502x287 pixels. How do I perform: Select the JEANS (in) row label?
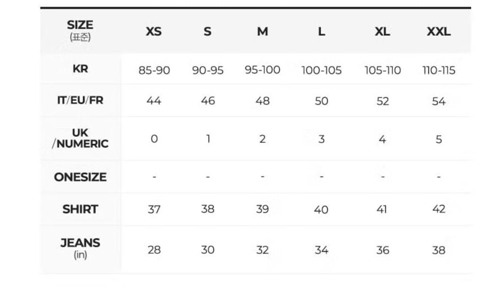(80, 248)
